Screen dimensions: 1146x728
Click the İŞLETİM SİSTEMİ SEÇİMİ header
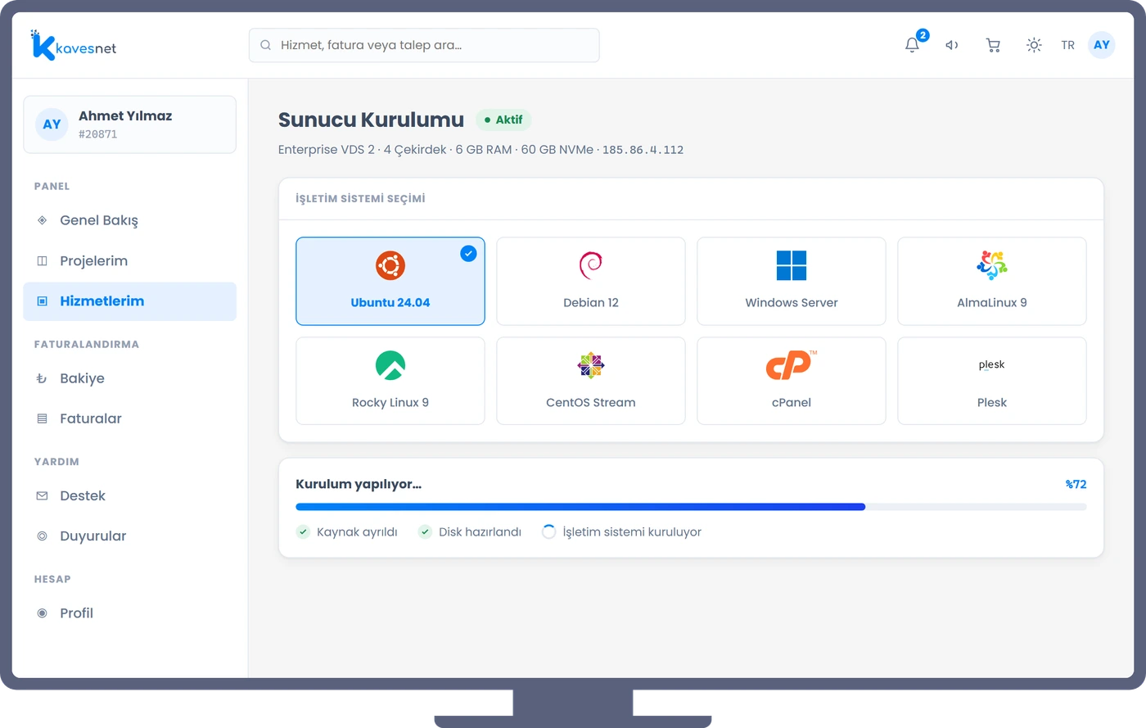(x=360, y=198)
